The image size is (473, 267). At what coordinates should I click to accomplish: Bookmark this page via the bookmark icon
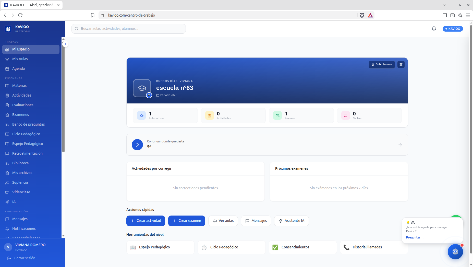click(x=93, y=15)
